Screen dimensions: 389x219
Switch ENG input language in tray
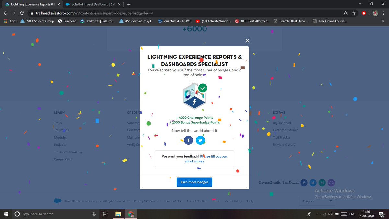[x=352, y=214]
